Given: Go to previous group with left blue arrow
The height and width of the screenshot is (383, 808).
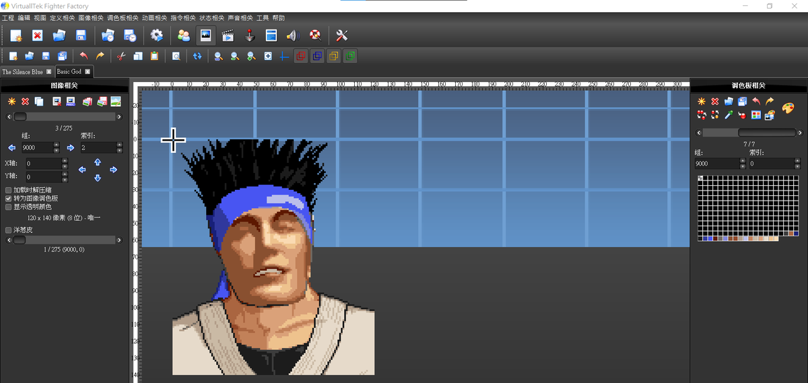Looking at the screenshot, I should [x=11, y=147].
